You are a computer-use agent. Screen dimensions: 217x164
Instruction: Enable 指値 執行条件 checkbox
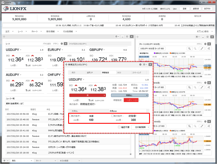point(70,116)
